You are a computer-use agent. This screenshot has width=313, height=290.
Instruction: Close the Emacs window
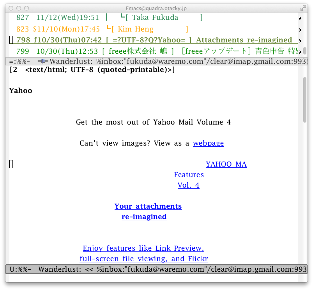tap(11, 8)
